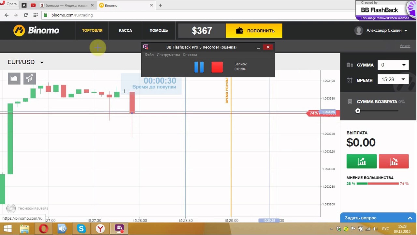
Task: Click the user avatar icon
Action: 359,31
